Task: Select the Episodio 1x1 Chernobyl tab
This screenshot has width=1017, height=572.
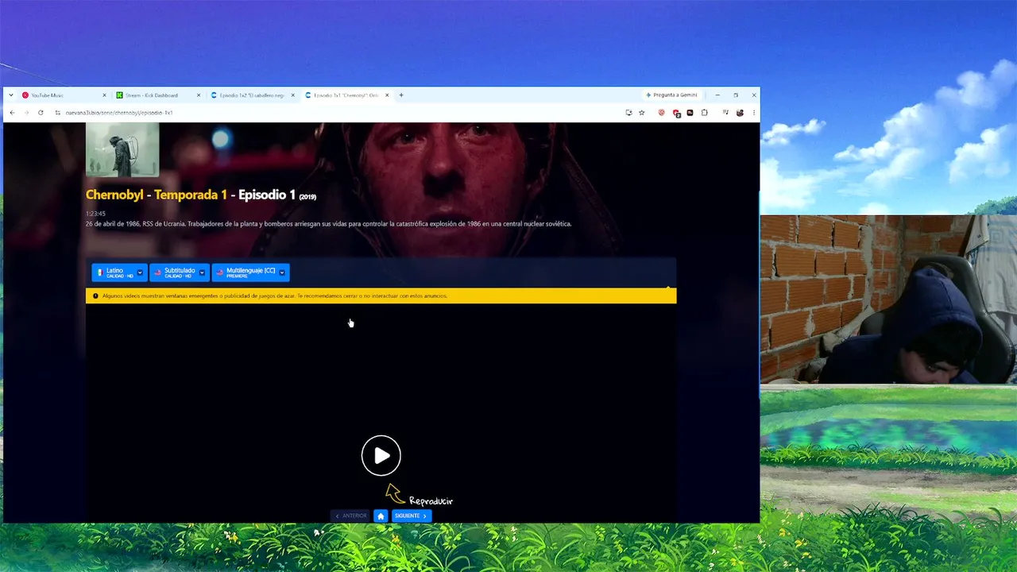Action: pyautogui.click(x=346, y=95)
